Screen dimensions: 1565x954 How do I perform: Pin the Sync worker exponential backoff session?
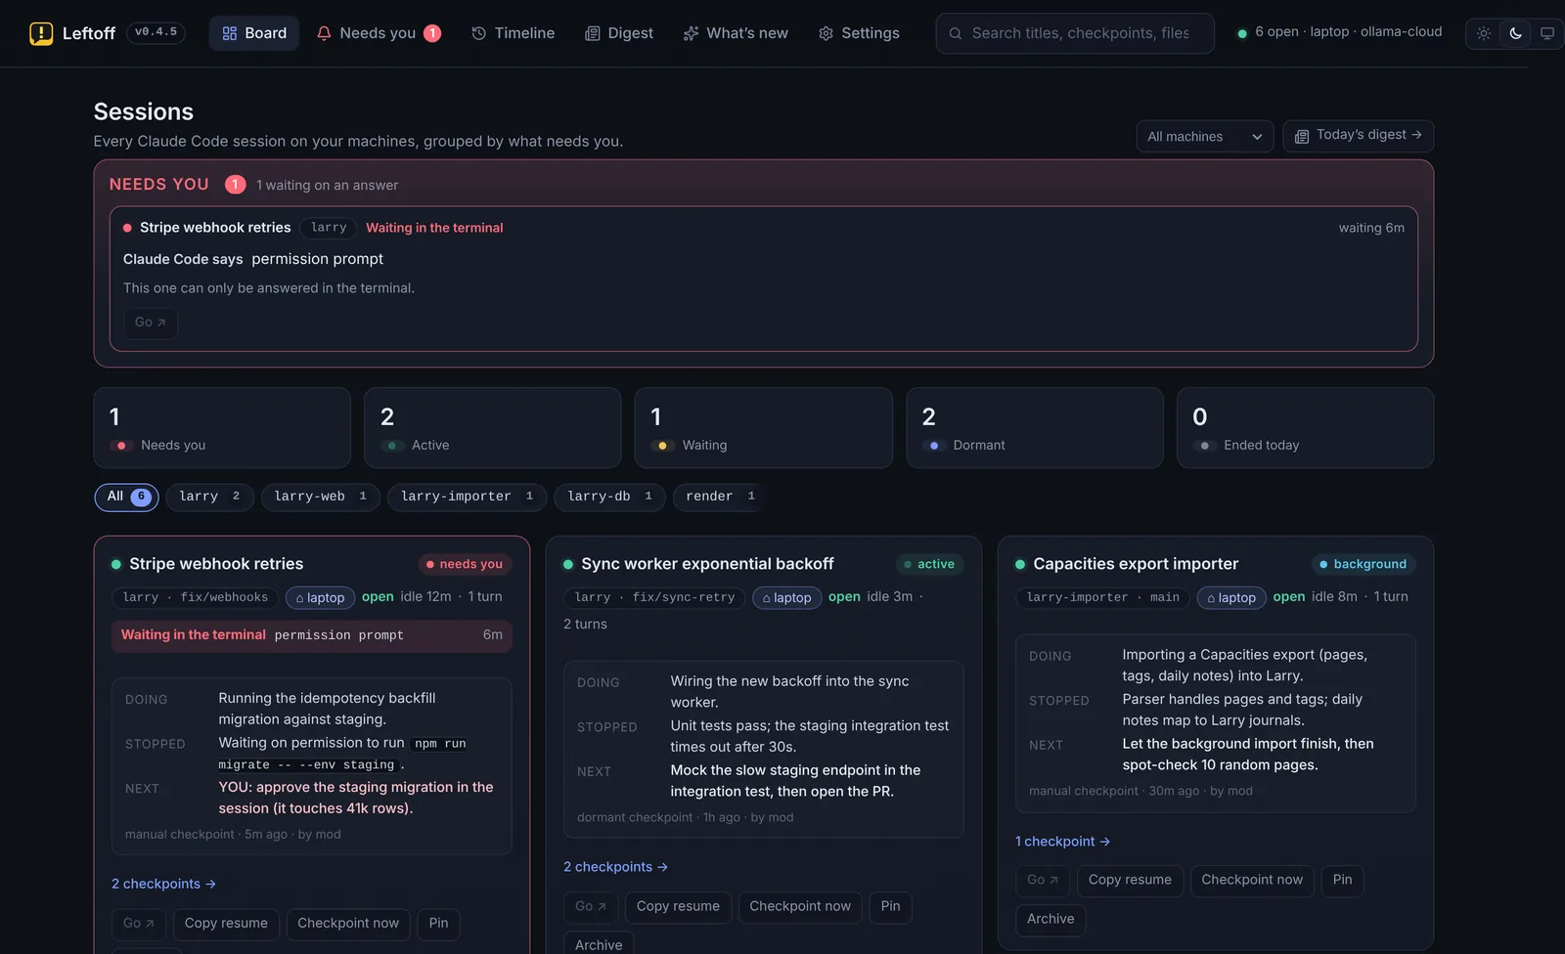coord(890,907)
